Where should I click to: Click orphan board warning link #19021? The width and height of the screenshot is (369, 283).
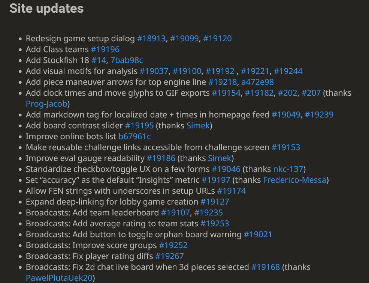258,234
